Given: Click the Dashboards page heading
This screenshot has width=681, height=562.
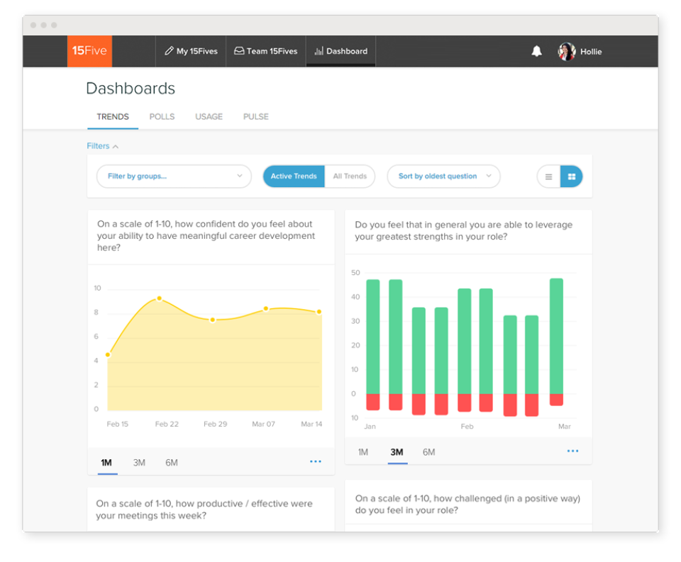Looking at the screenshot, I should click(131, 89).
